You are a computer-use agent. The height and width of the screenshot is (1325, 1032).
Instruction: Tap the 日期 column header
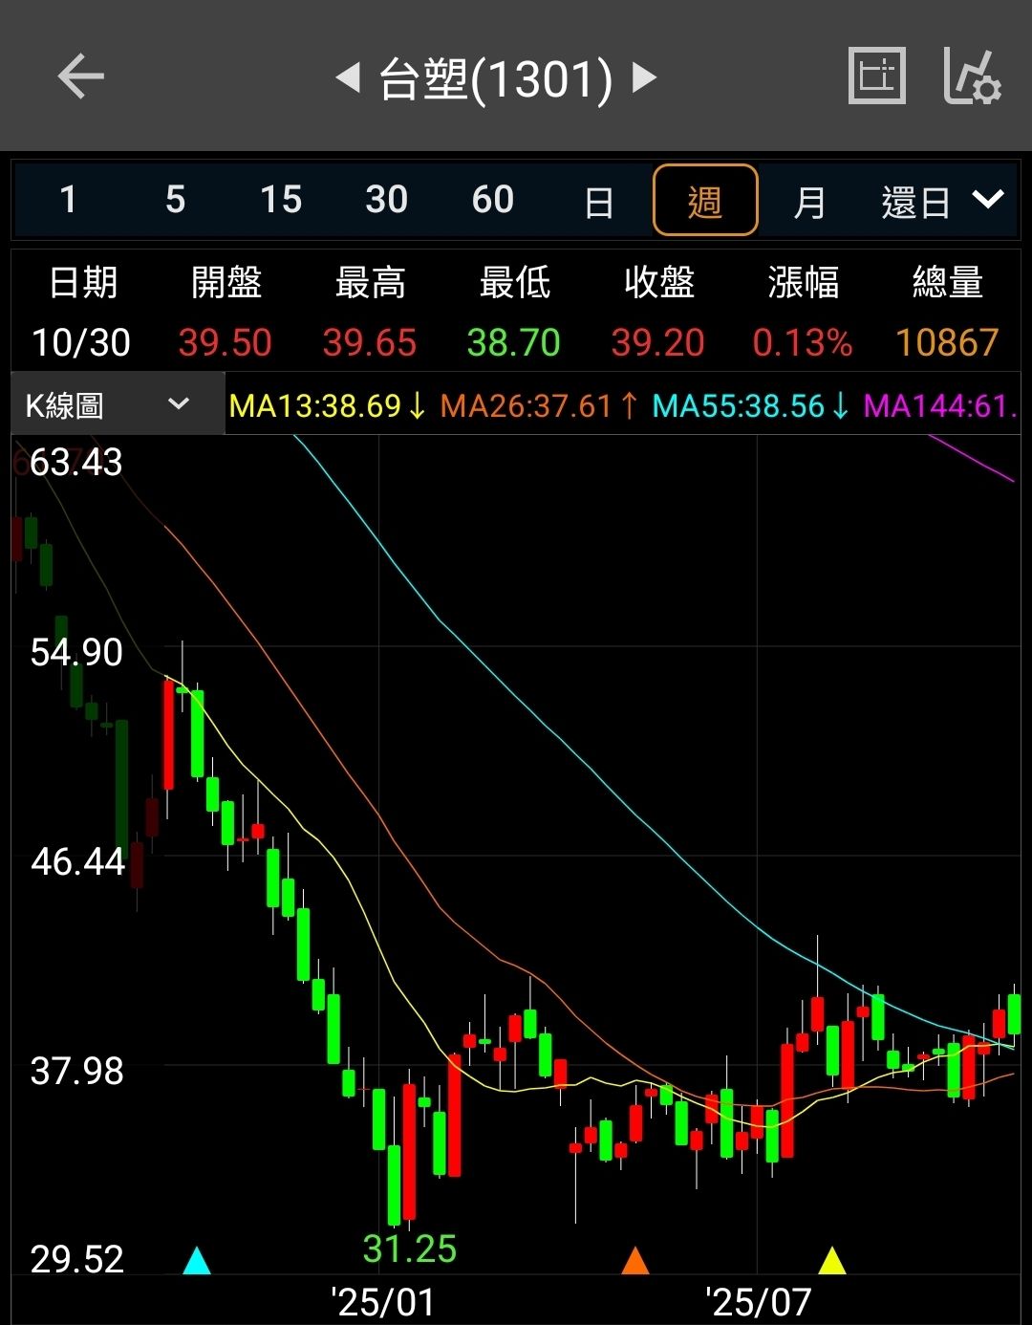click(83, 283)
